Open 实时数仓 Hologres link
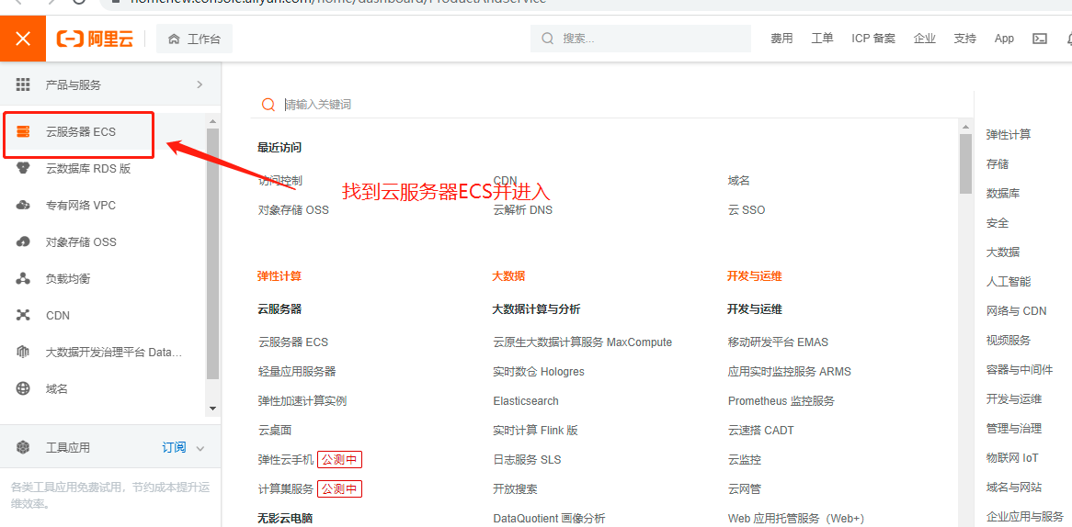The image size is (1072, 527). [539, 371]
